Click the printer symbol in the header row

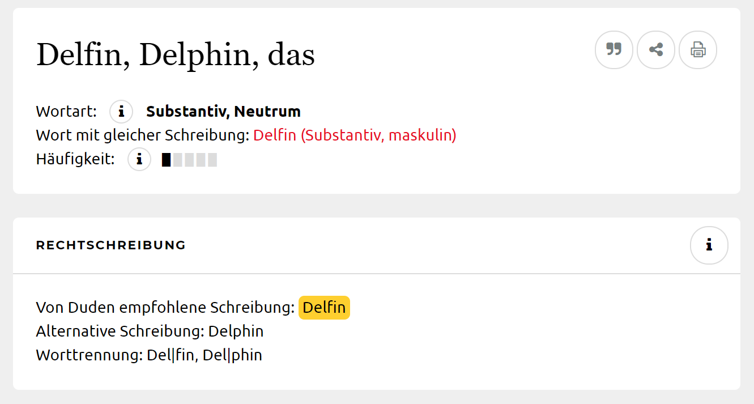tap(697, 50)
